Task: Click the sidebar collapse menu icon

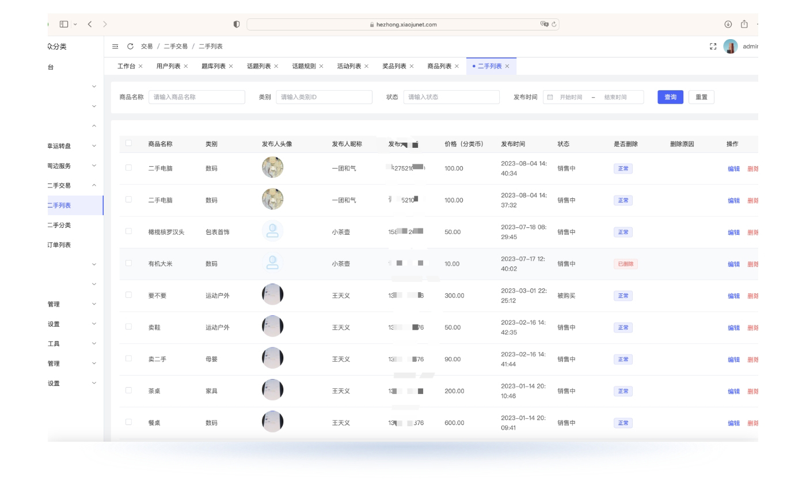Action: [x=115, y=47]
